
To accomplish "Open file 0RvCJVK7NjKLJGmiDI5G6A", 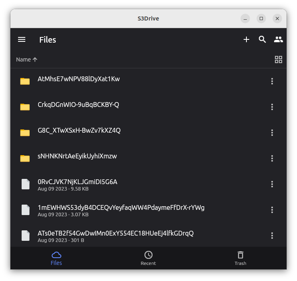I will [x=77, y=182].
